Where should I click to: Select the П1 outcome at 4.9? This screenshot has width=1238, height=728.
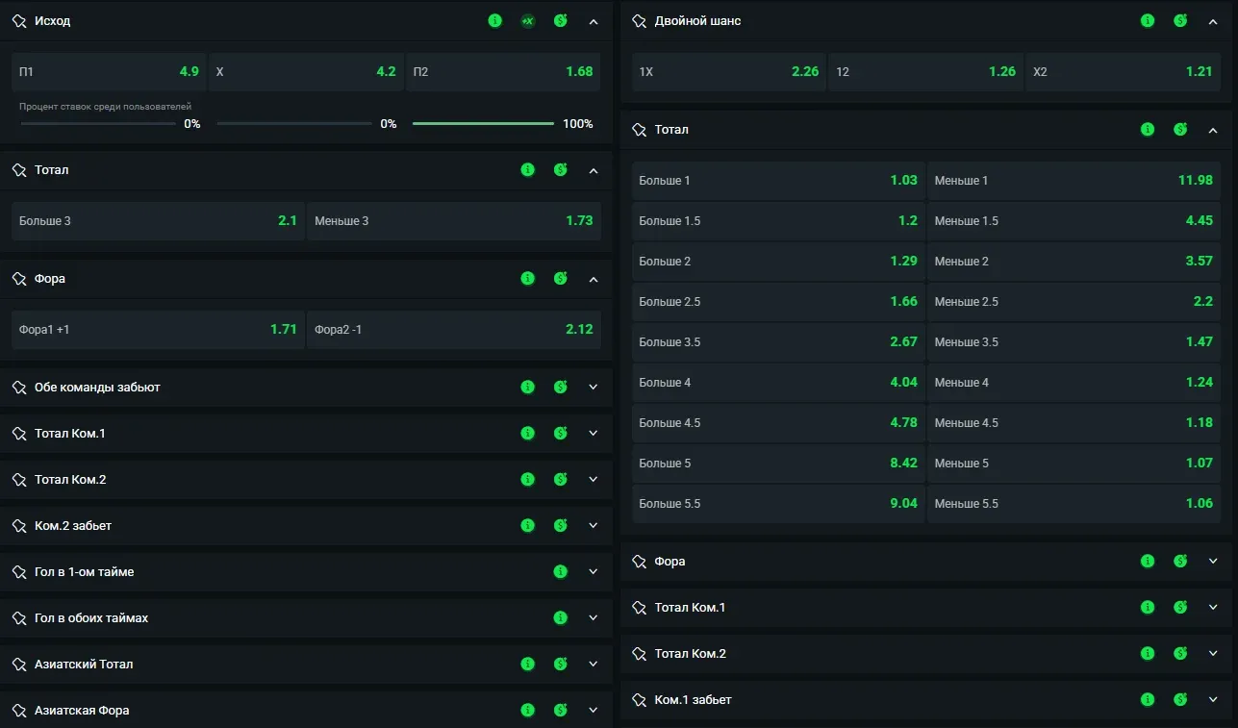(x=109, y=72)
